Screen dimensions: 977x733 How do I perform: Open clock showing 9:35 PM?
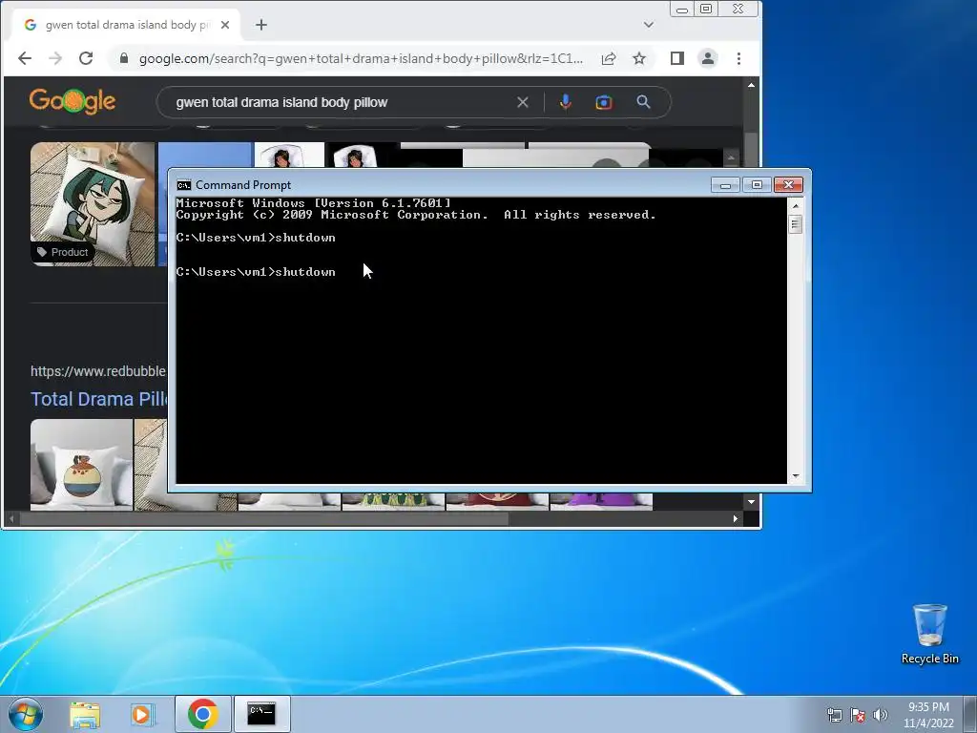(x=928, y=715)
